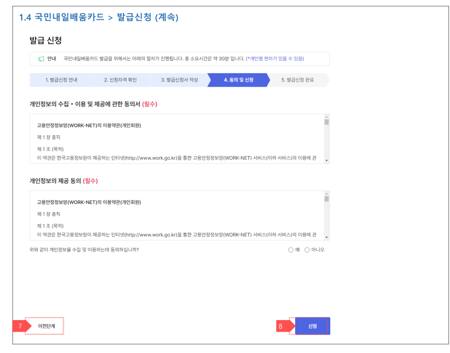This screenshot has height=353, width=450.
Task: Go to step 3. 발급신청서 작성
Action: coord(179,80)
